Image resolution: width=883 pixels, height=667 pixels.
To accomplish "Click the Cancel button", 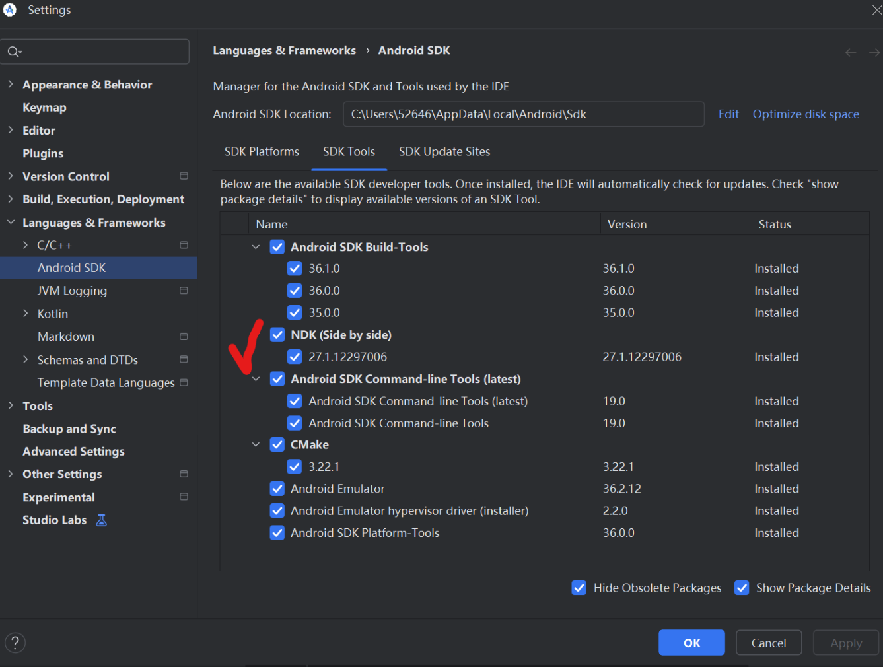I will [769, 643].
